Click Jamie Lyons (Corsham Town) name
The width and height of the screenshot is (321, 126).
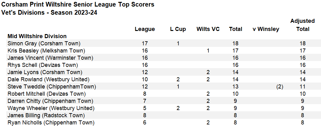click(x=44, y=72)
